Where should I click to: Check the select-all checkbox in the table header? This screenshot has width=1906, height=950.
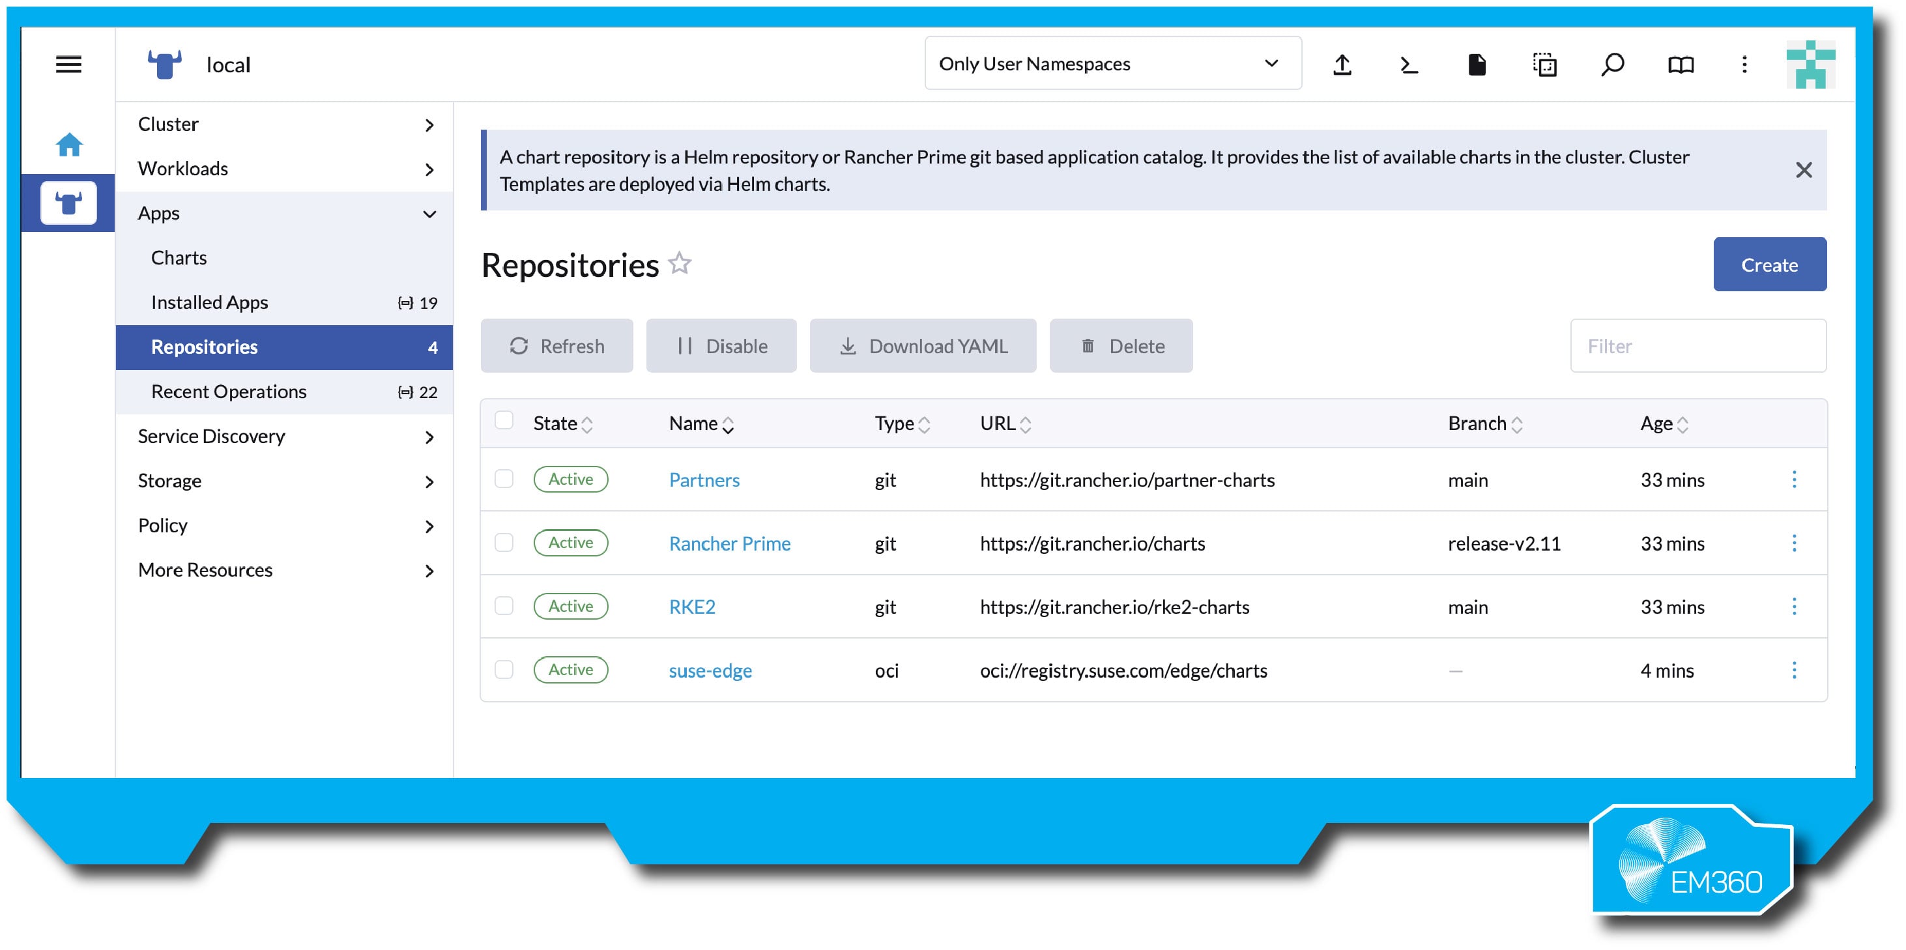504,420
